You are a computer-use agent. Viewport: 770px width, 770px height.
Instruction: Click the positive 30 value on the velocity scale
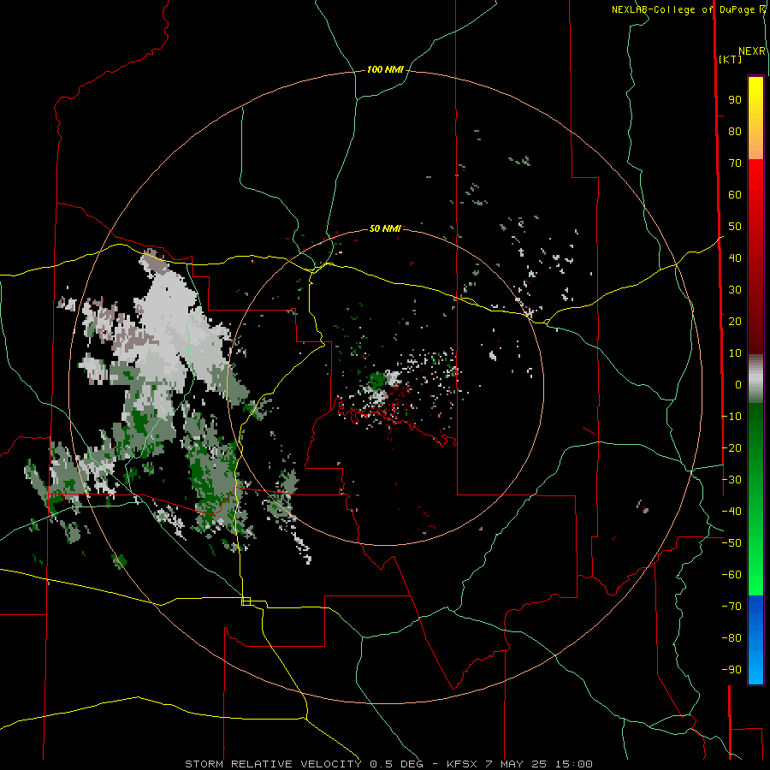pyautogui.click(x=735, y=290)
